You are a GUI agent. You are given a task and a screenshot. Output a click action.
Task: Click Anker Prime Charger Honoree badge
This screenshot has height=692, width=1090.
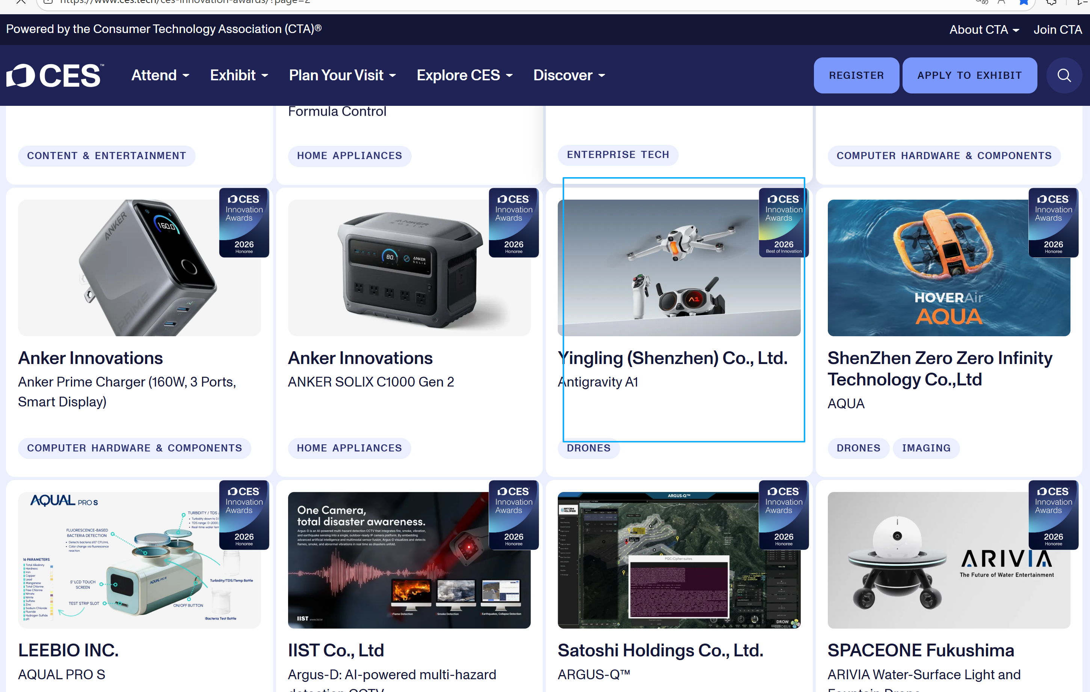click(x=243, y=223)
